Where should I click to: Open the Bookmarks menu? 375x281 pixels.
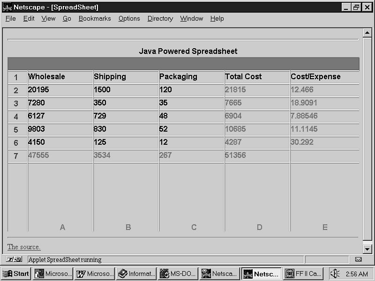pyautogui.click(x=95, y=19)
